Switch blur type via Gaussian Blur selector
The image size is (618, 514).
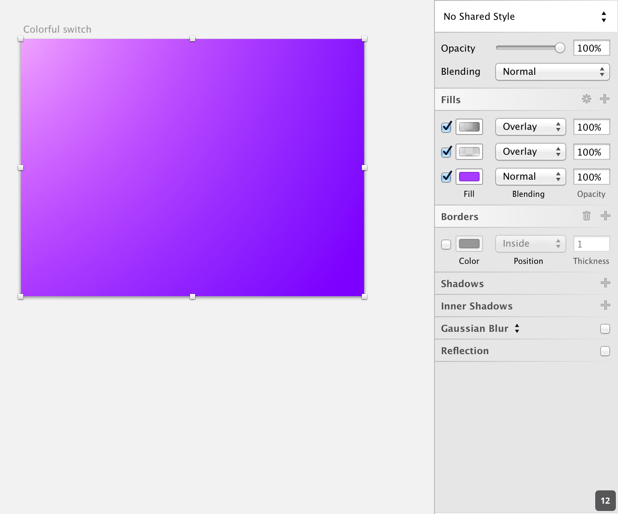(x=517, y=328)
